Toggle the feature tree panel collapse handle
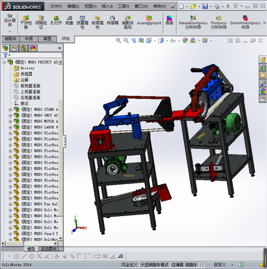 [x=65, y=141]
